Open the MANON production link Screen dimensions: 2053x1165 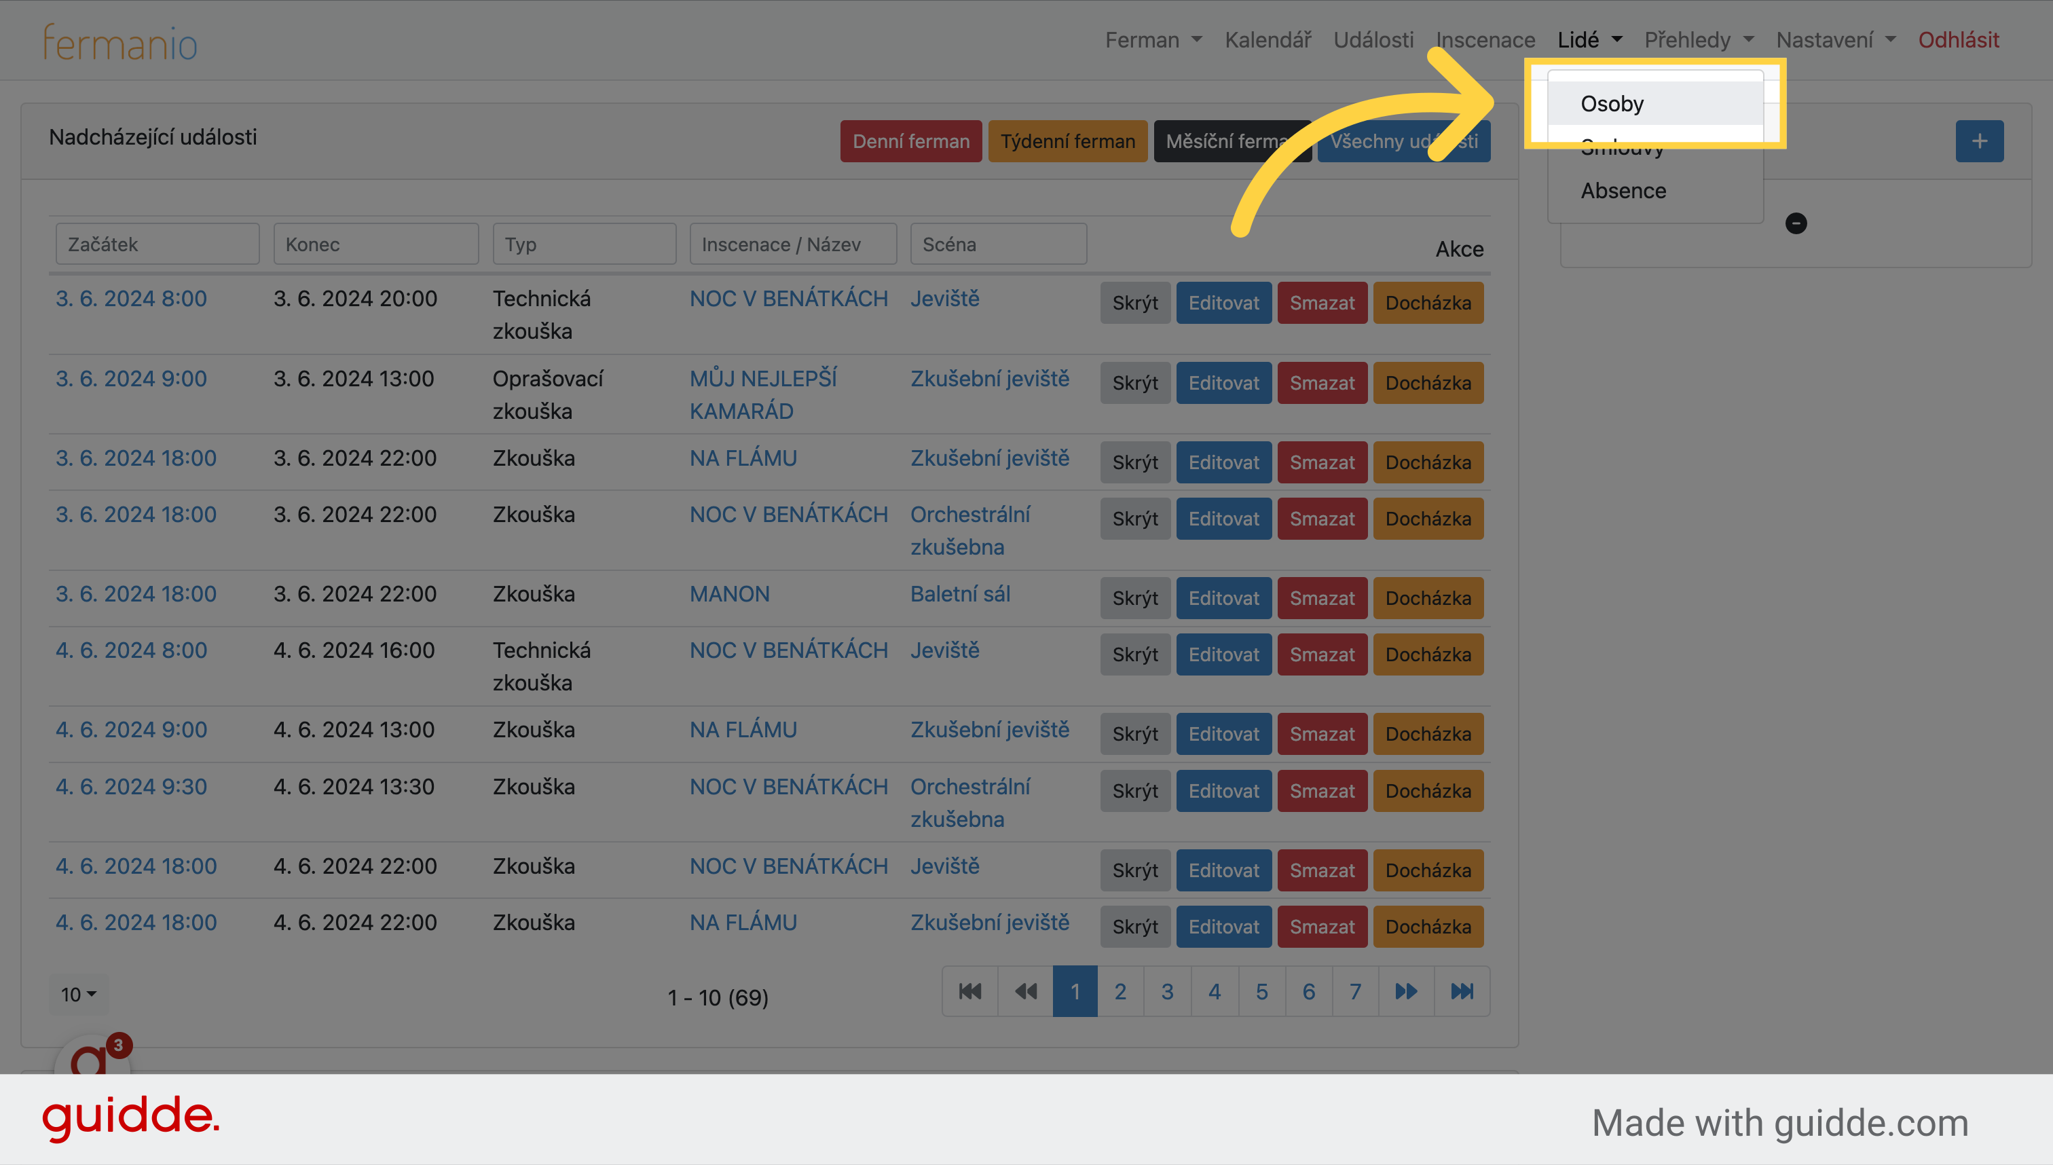click(x=730, y=593)
